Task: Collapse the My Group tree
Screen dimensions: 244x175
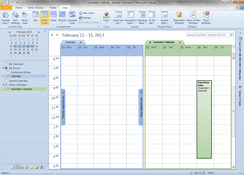Action: pos(3,68)
